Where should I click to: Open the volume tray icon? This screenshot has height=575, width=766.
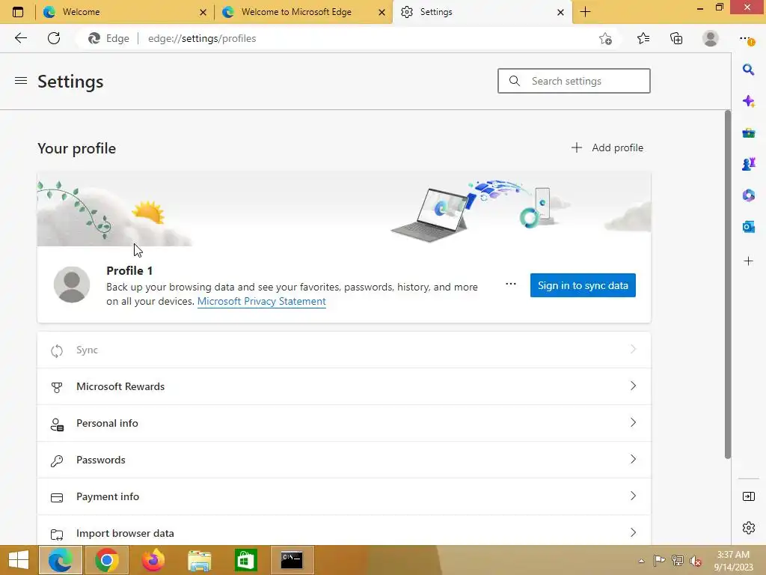[695, 560]
